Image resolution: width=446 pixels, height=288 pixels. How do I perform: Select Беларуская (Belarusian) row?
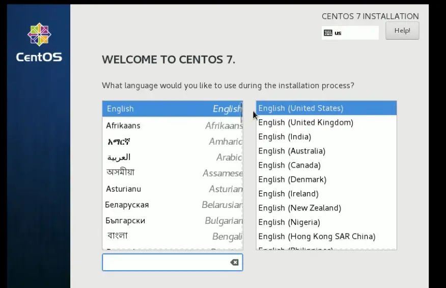coord(173,204)
